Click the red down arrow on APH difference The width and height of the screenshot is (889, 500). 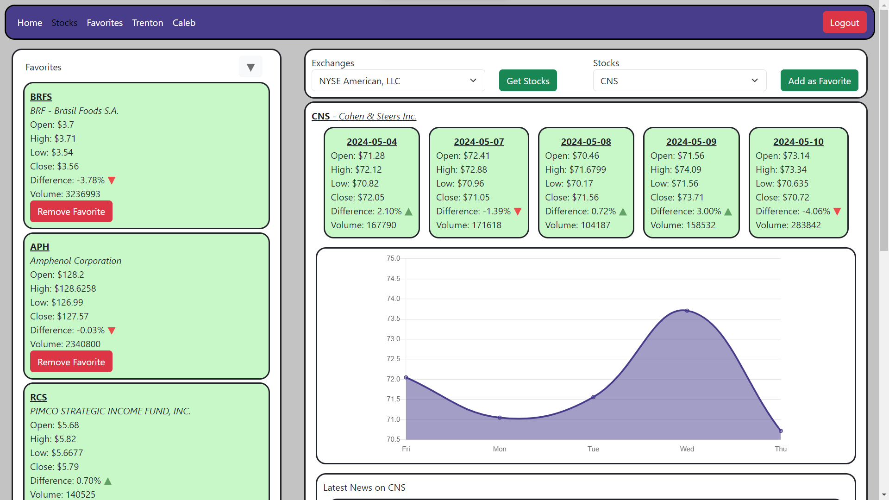point(112,331)
